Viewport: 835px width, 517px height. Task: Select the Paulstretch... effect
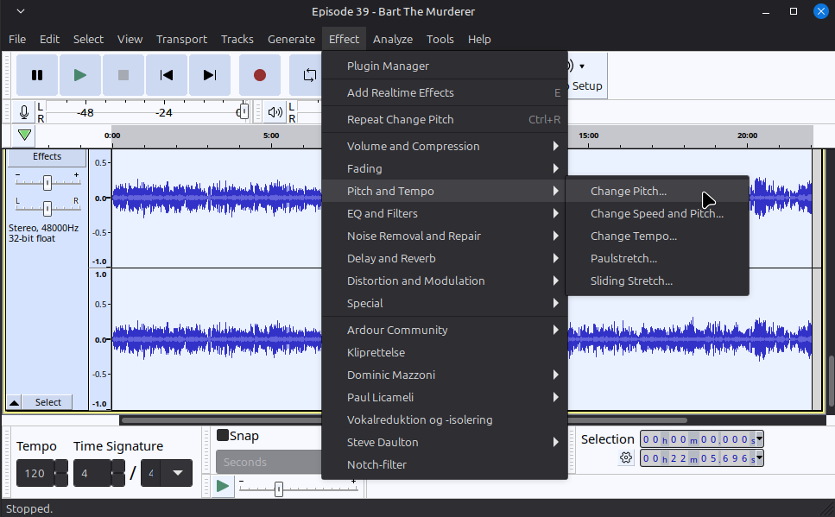click(x=623, y=258)
